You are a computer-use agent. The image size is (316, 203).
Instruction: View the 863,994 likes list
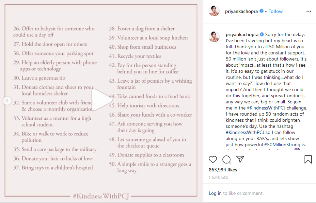click(223, 170)
